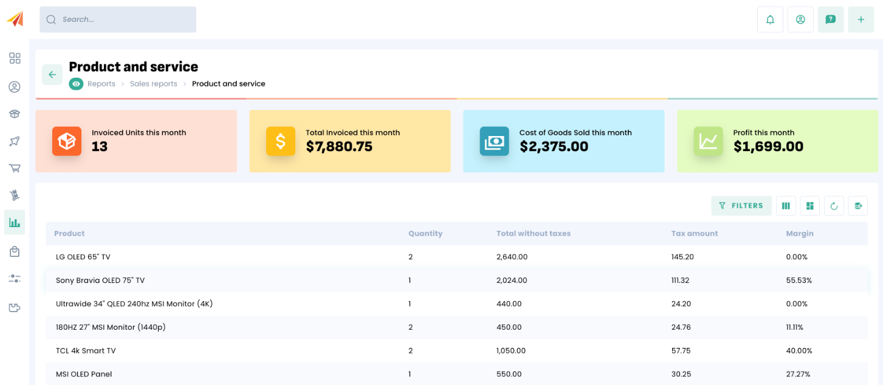Click the 2,024.00 total cell
This screenshot has height=385, width=883.
tap(512, 281)
